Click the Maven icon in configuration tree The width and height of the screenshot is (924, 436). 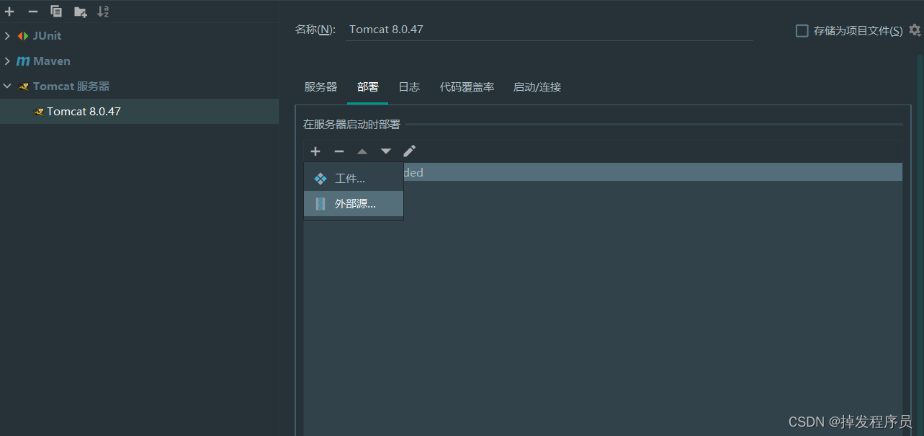coord(23,61)
